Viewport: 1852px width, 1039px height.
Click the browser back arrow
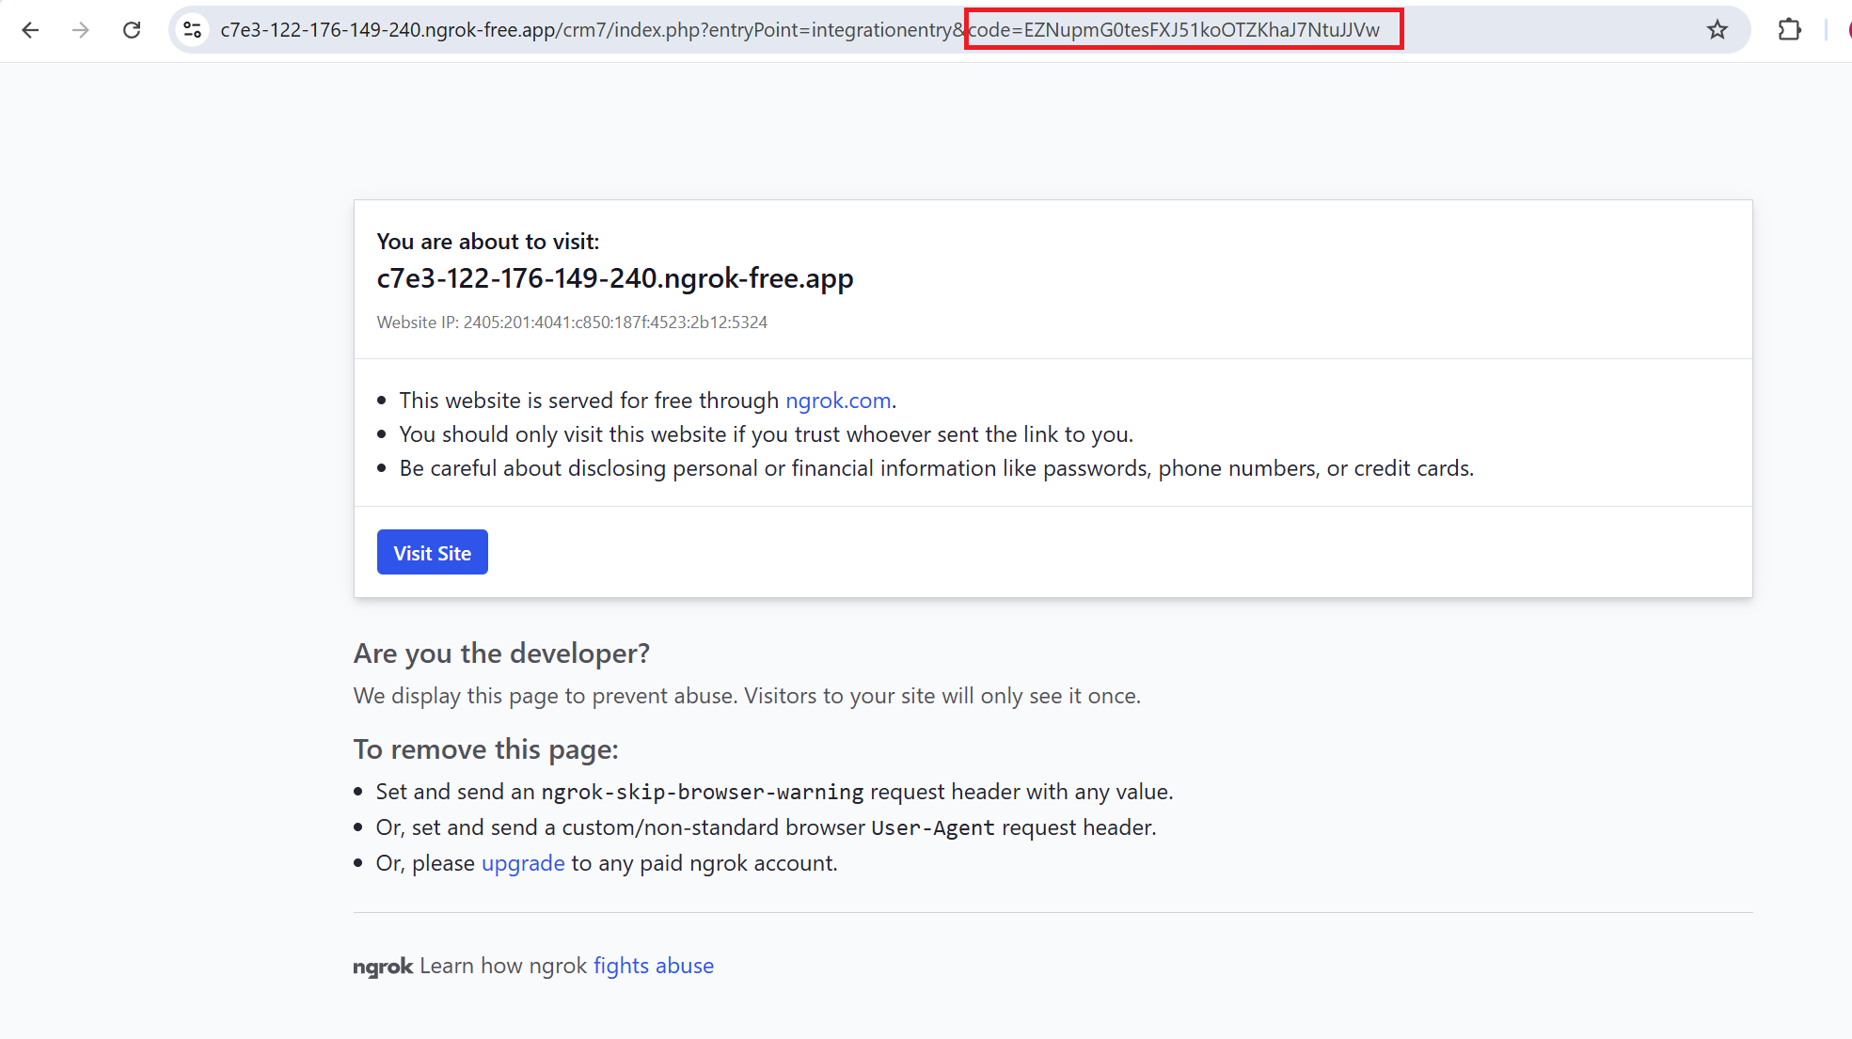coord(30,30)
